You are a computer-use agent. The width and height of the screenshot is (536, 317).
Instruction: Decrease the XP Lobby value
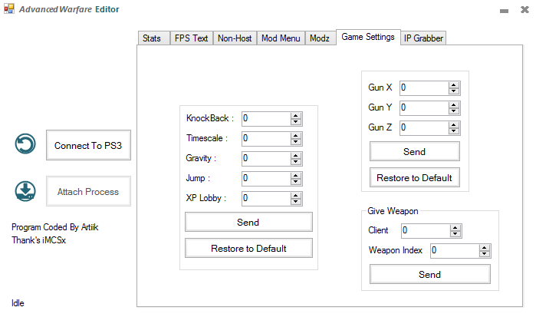[296, 201]
